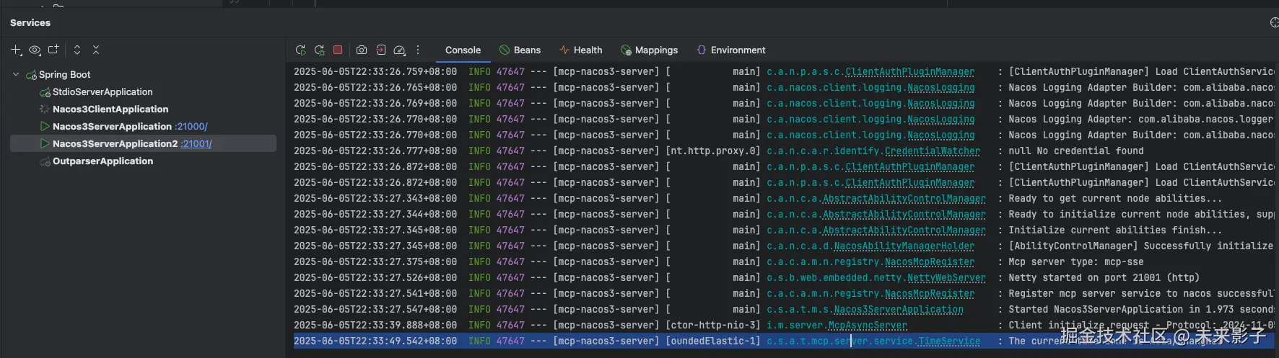Image resolution: width=1279 pixels, height=358 pixels.
Task: Click the camera thread dump icon
Action: coord(362,50)
